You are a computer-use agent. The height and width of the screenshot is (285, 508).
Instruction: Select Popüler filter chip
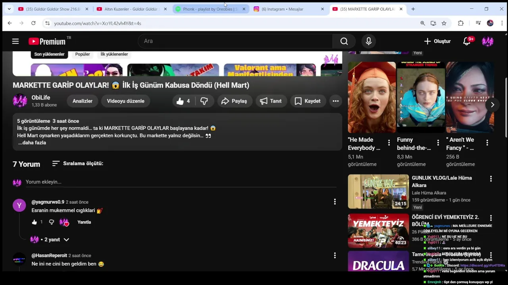(83, 54)
